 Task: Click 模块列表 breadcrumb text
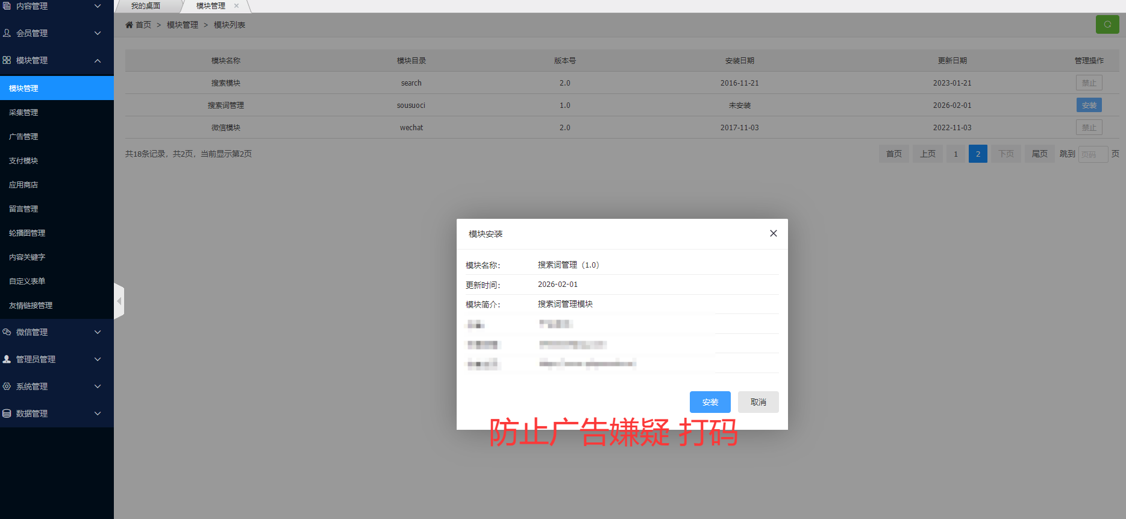pyautogui.click(x=230, y=25)
